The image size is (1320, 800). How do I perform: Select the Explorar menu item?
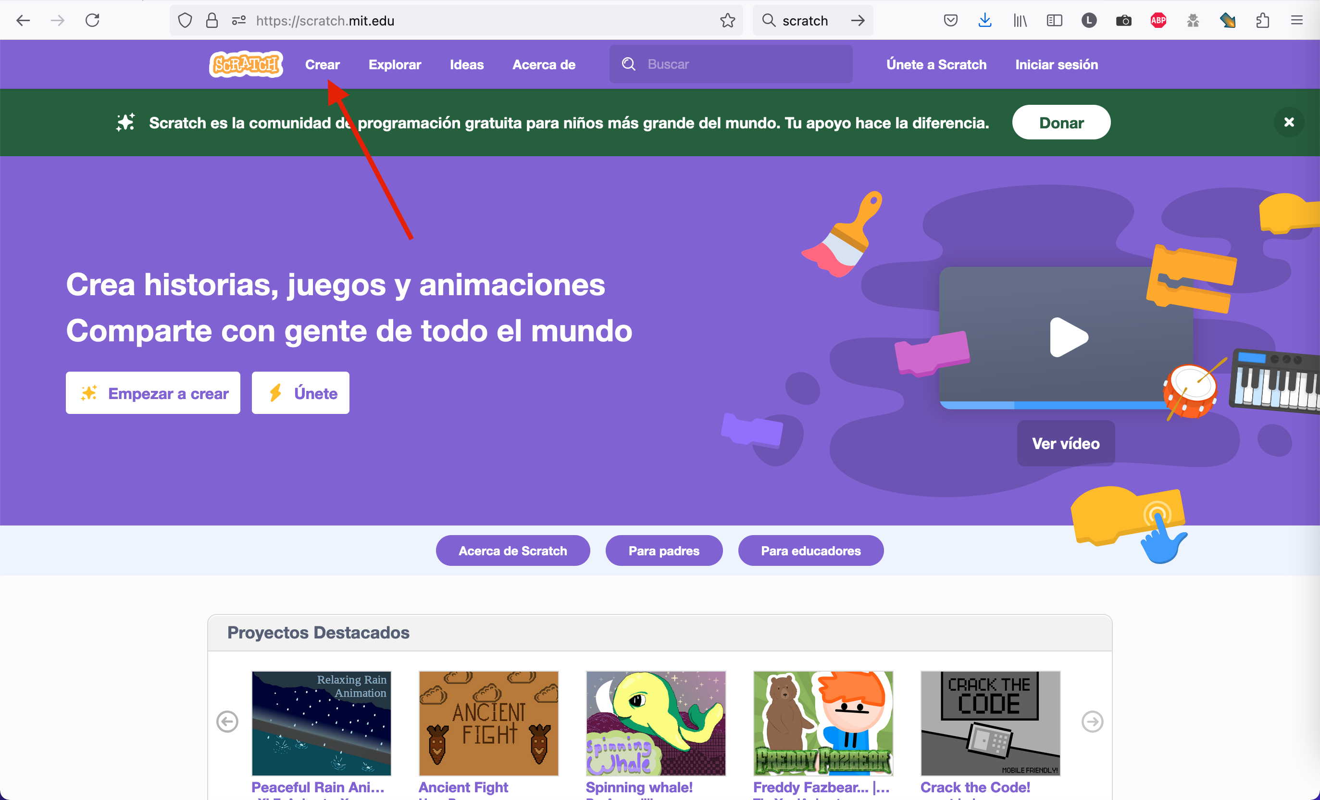pyautogui.click(x=394, y=64)
